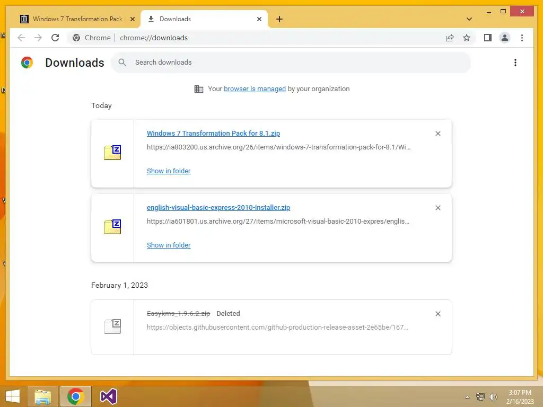Click the zip icon for english-visual-basic-express installer

tap(112, 227)
